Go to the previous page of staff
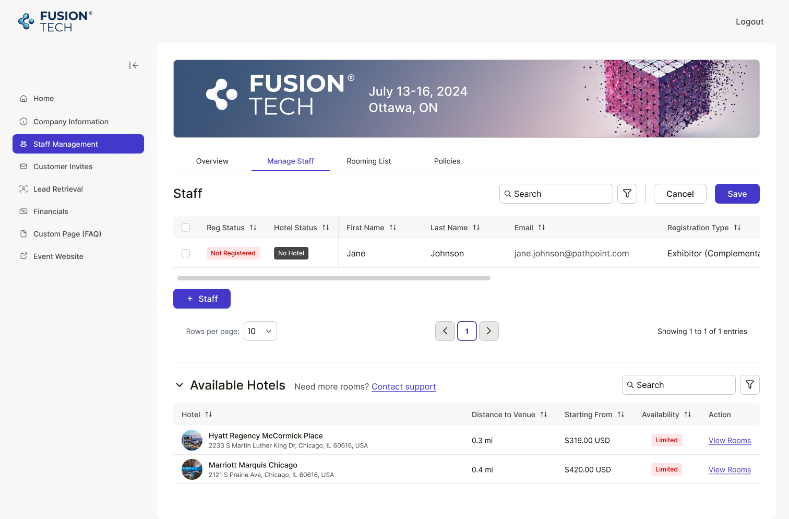This screenshot has height=519, width=789. (445, 331)
